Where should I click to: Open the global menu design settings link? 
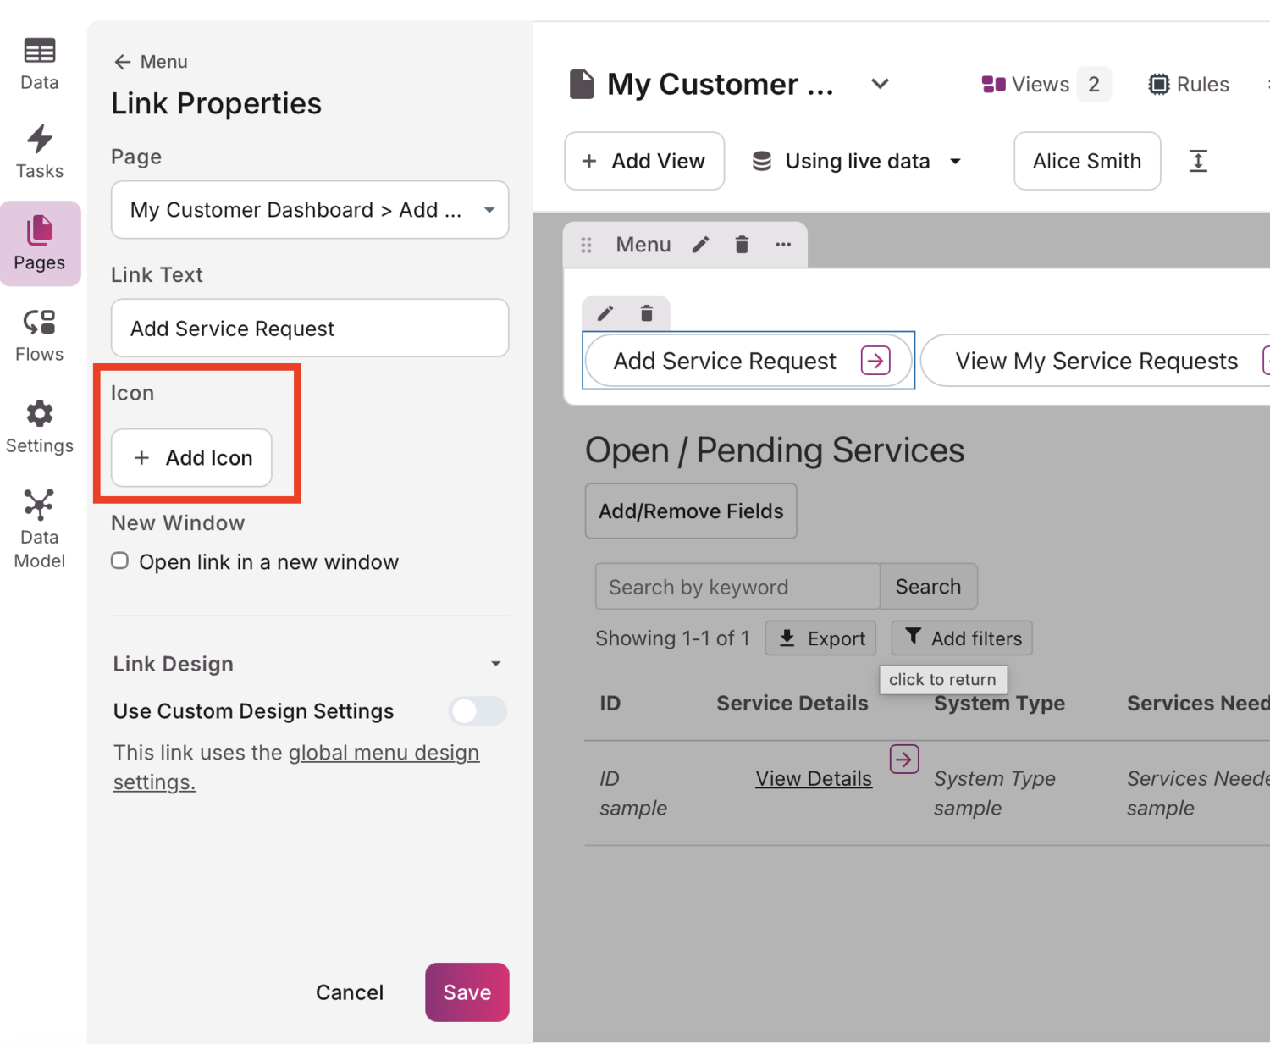(383, 753)
